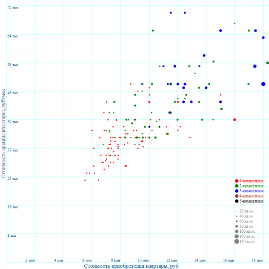Screen dimensions: 269x269
Task: Click the 4-комнатные legend text
Action: pyautogui.click(x=251, y=196)
